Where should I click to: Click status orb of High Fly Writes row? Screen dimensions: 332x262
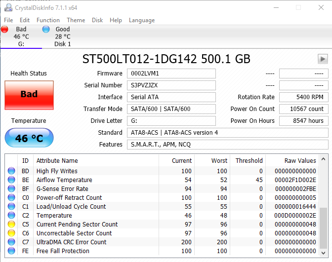coord(11,171)
